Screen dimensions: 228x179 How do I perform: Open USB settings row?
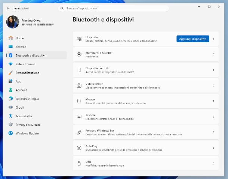click(146, 163)
